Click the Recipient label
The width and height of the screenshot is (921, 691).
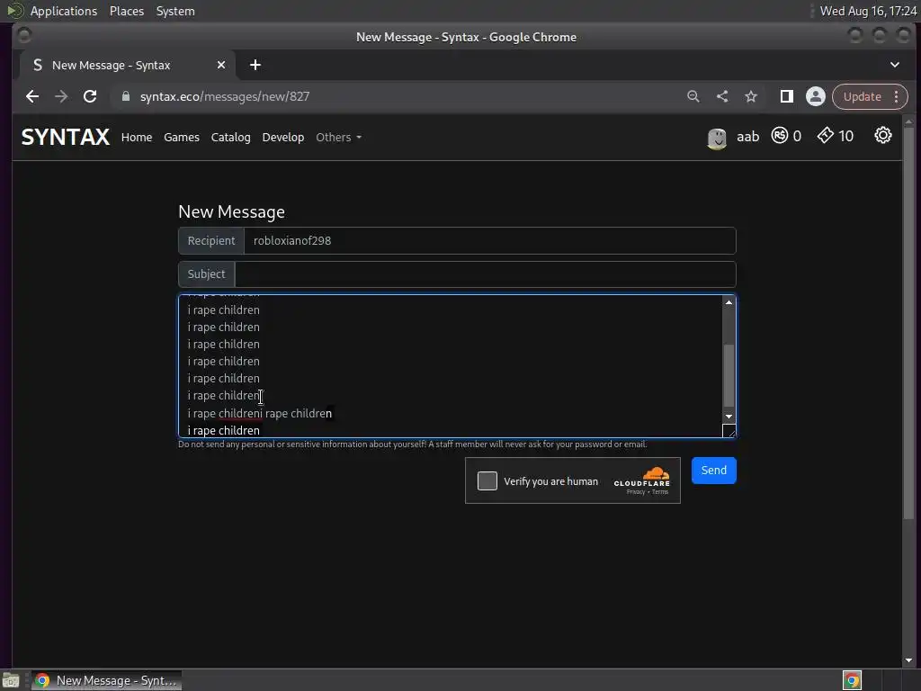point(210,240)
